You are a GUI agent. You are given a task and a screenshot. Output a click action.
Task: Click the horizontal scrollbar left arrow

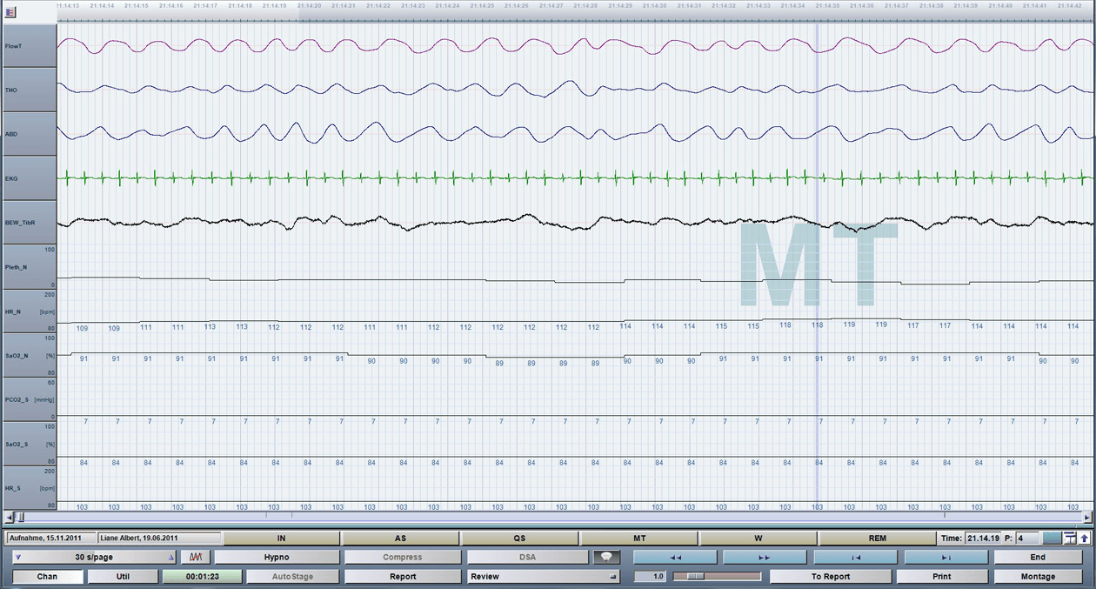(9, 517)
